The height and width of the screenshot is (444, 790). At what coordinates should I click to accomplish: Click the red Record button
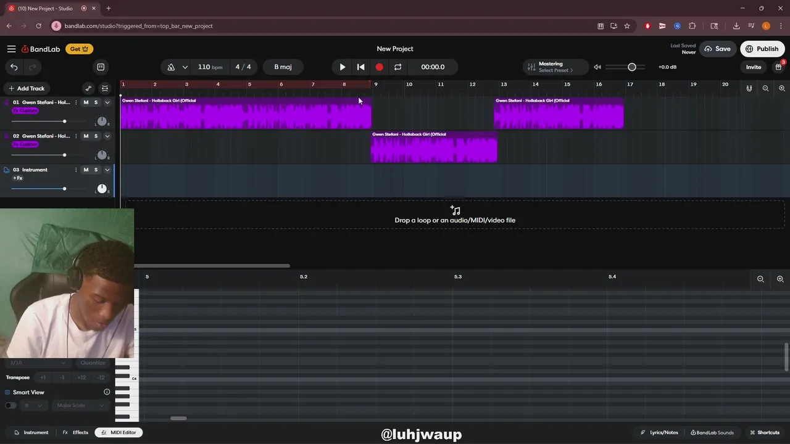pos(379,67)
